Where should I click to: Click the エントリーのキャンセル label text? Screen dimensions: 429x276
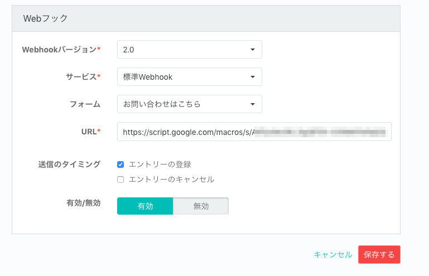171,180
